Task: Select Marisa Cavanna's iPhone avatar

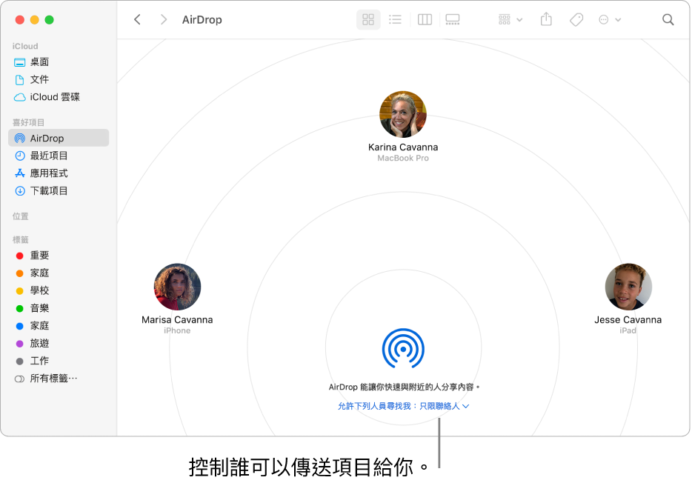Action: point(177,287)
